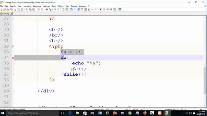Image resolution: width=207 pixels, height=116 pixels.
Task: Toggle file monitoring with the eye icon
Action: point(96,9)
